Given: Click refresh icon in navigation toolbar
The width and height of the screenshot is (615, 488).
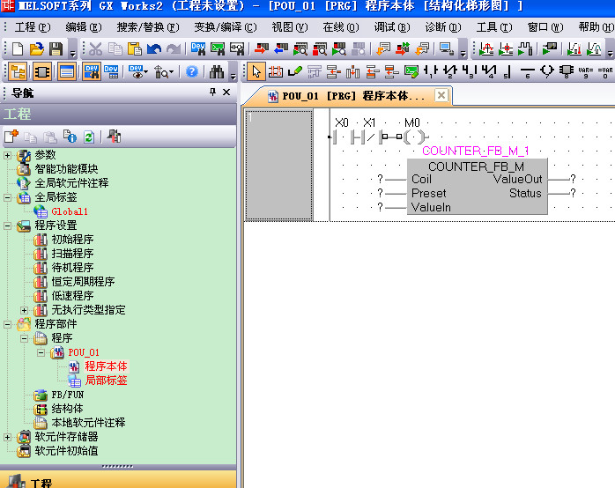Looking at the screenshot, I should tap(88, 137).
